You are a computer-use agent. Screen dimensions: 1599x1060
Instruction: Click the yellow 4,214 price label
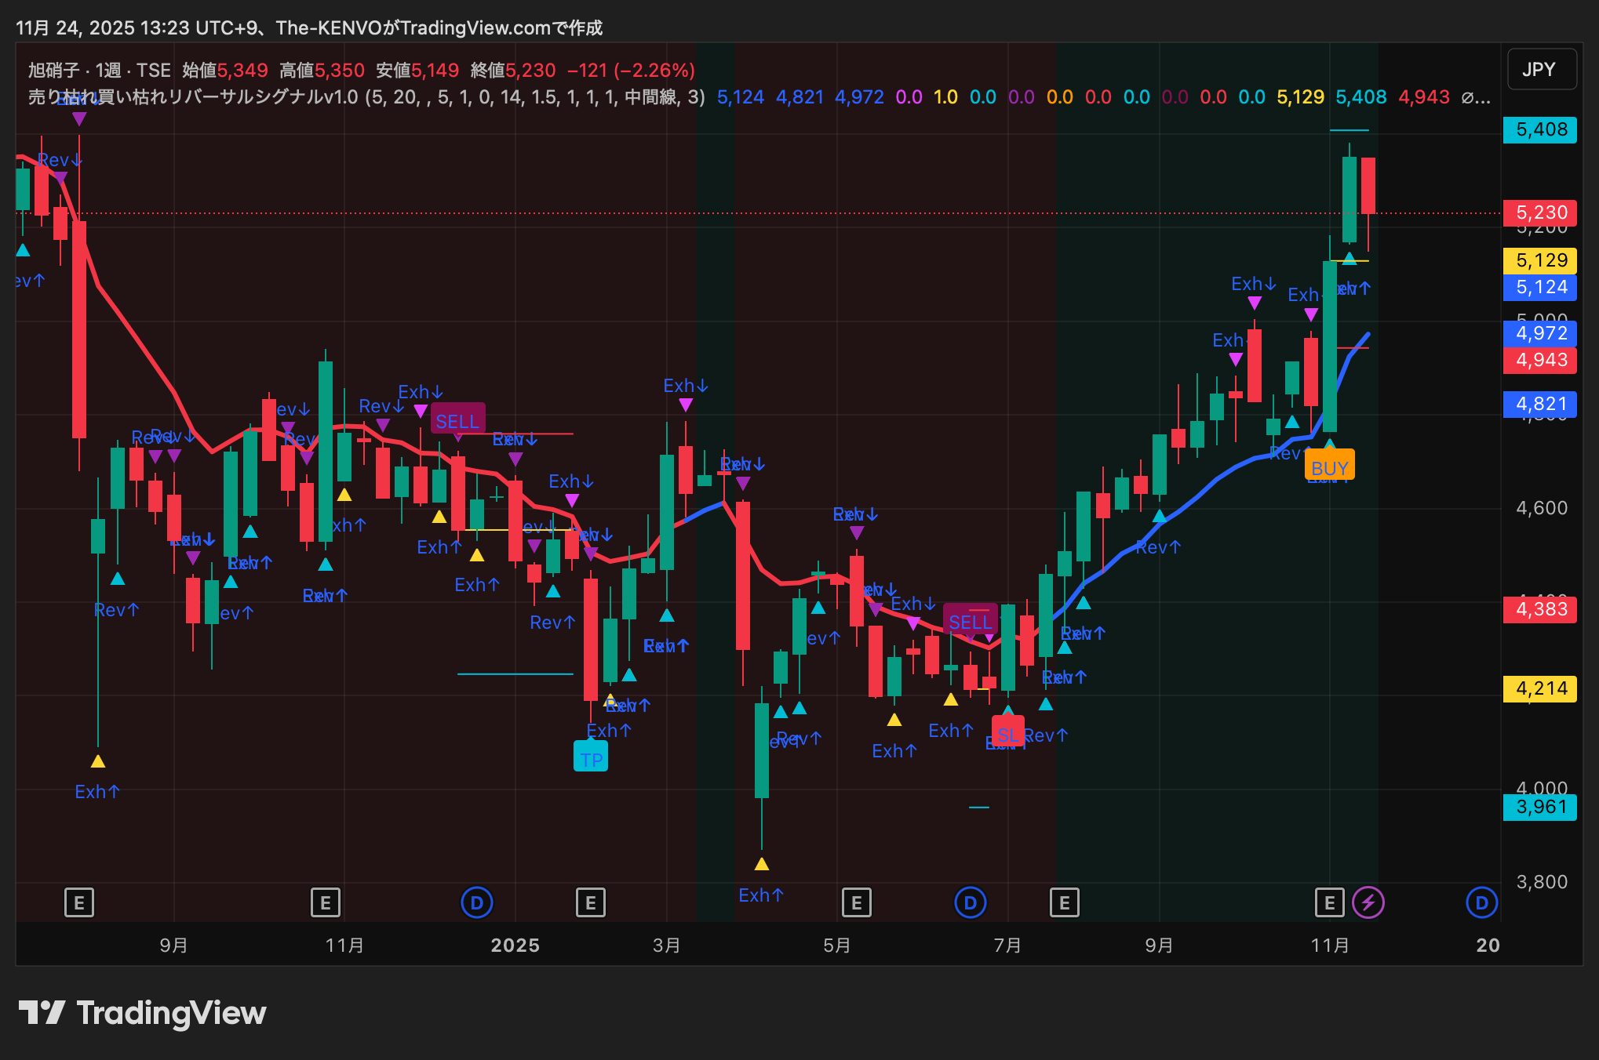(1539, 688)
